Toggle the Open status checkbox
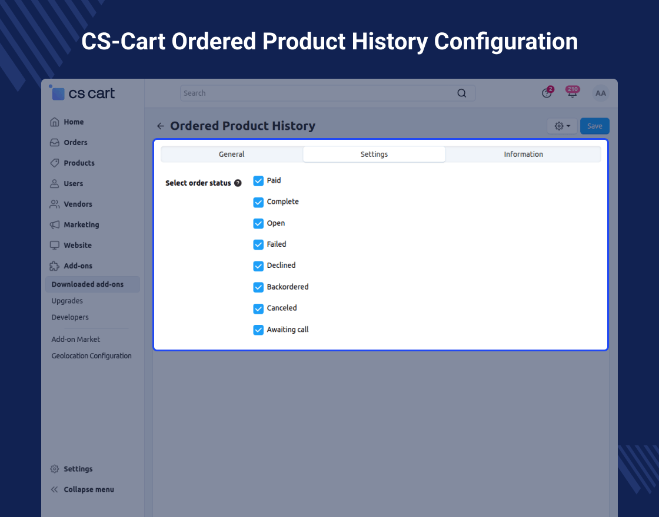Screen dimensions: 659x517 click(258, 224)
